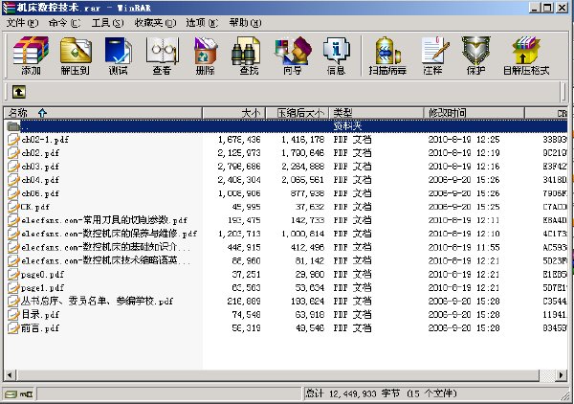The width and height of the screenshot is (574, 404).
Task: Select the parent folder icon row
Action: (286, 126)
